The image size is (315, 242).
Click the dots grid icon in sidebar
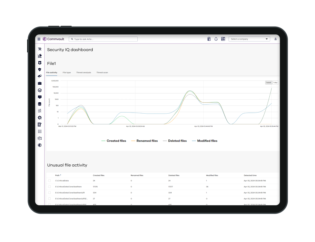click(40, 132)
